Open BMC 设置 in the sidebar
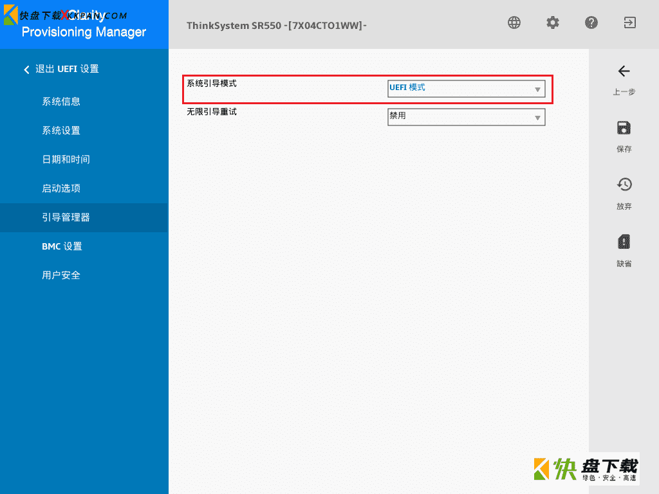This screenshot has width=659, height=494. [62, 246]
